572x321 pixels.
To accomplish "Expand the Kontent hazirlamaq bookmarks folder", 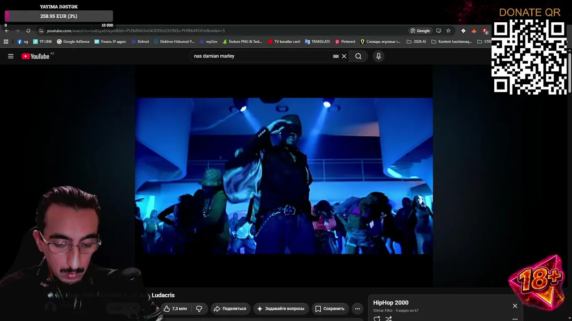I will coord(452,41).
